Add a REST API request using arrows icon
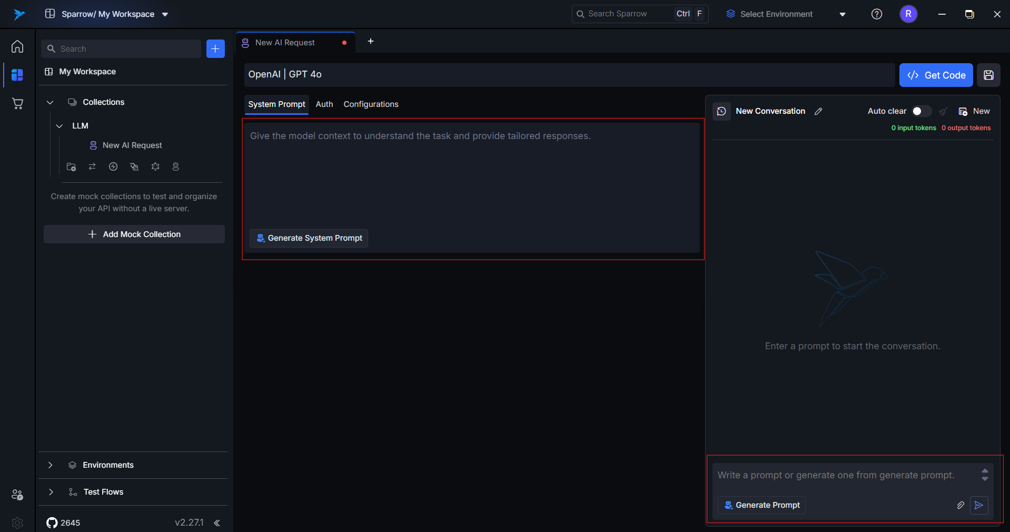The height and width of the screenshot is (532, 1010). click(92, 166)
